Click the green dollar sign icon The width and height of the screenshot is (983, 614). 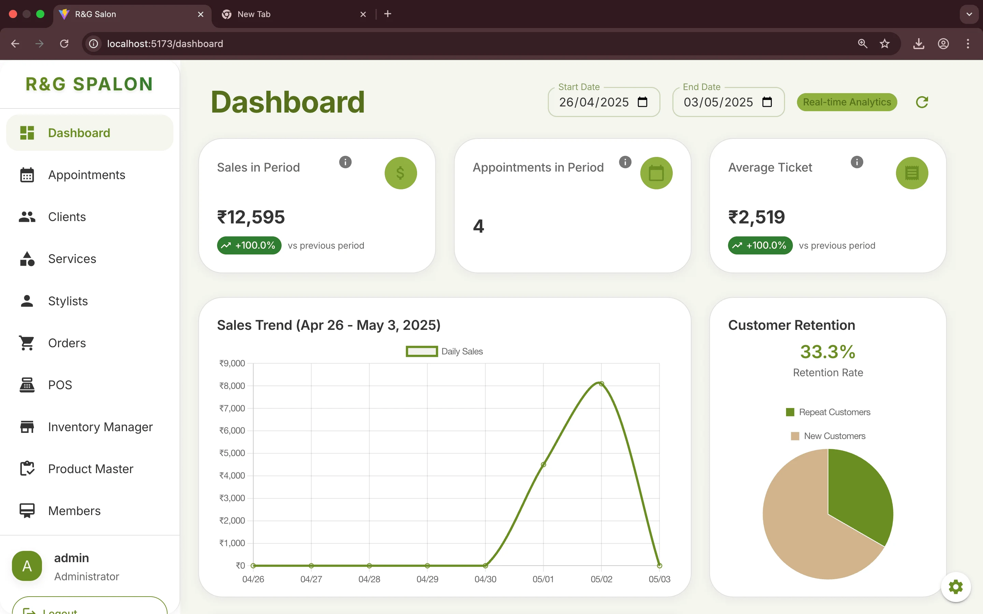pos(400,173)
